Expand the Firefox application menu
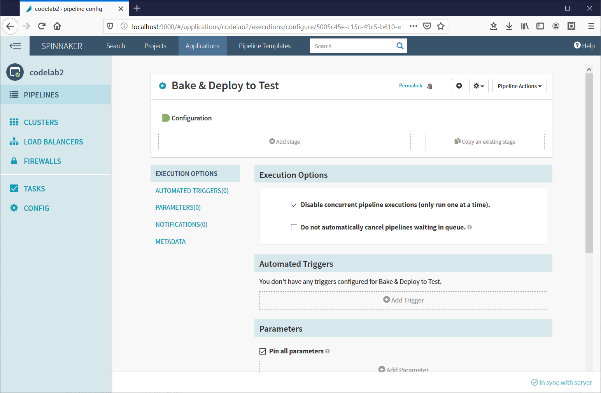The height and width of the screenshot is (393, 601). (591, 26)
